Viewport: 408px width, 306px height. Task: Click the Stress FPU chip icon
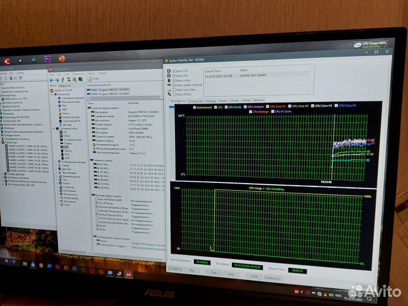tap(169, 76)
